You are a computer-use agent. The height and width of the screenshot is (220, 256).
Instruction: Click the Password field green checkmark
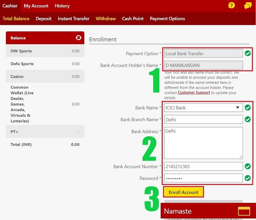(248, 178)
